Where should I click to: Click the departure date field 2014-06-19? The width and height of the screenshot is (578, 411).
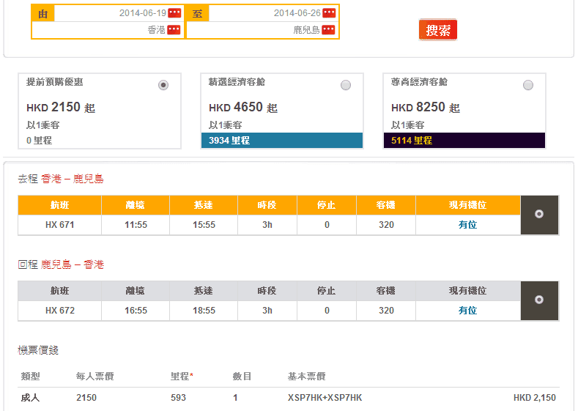coord(110,13)
